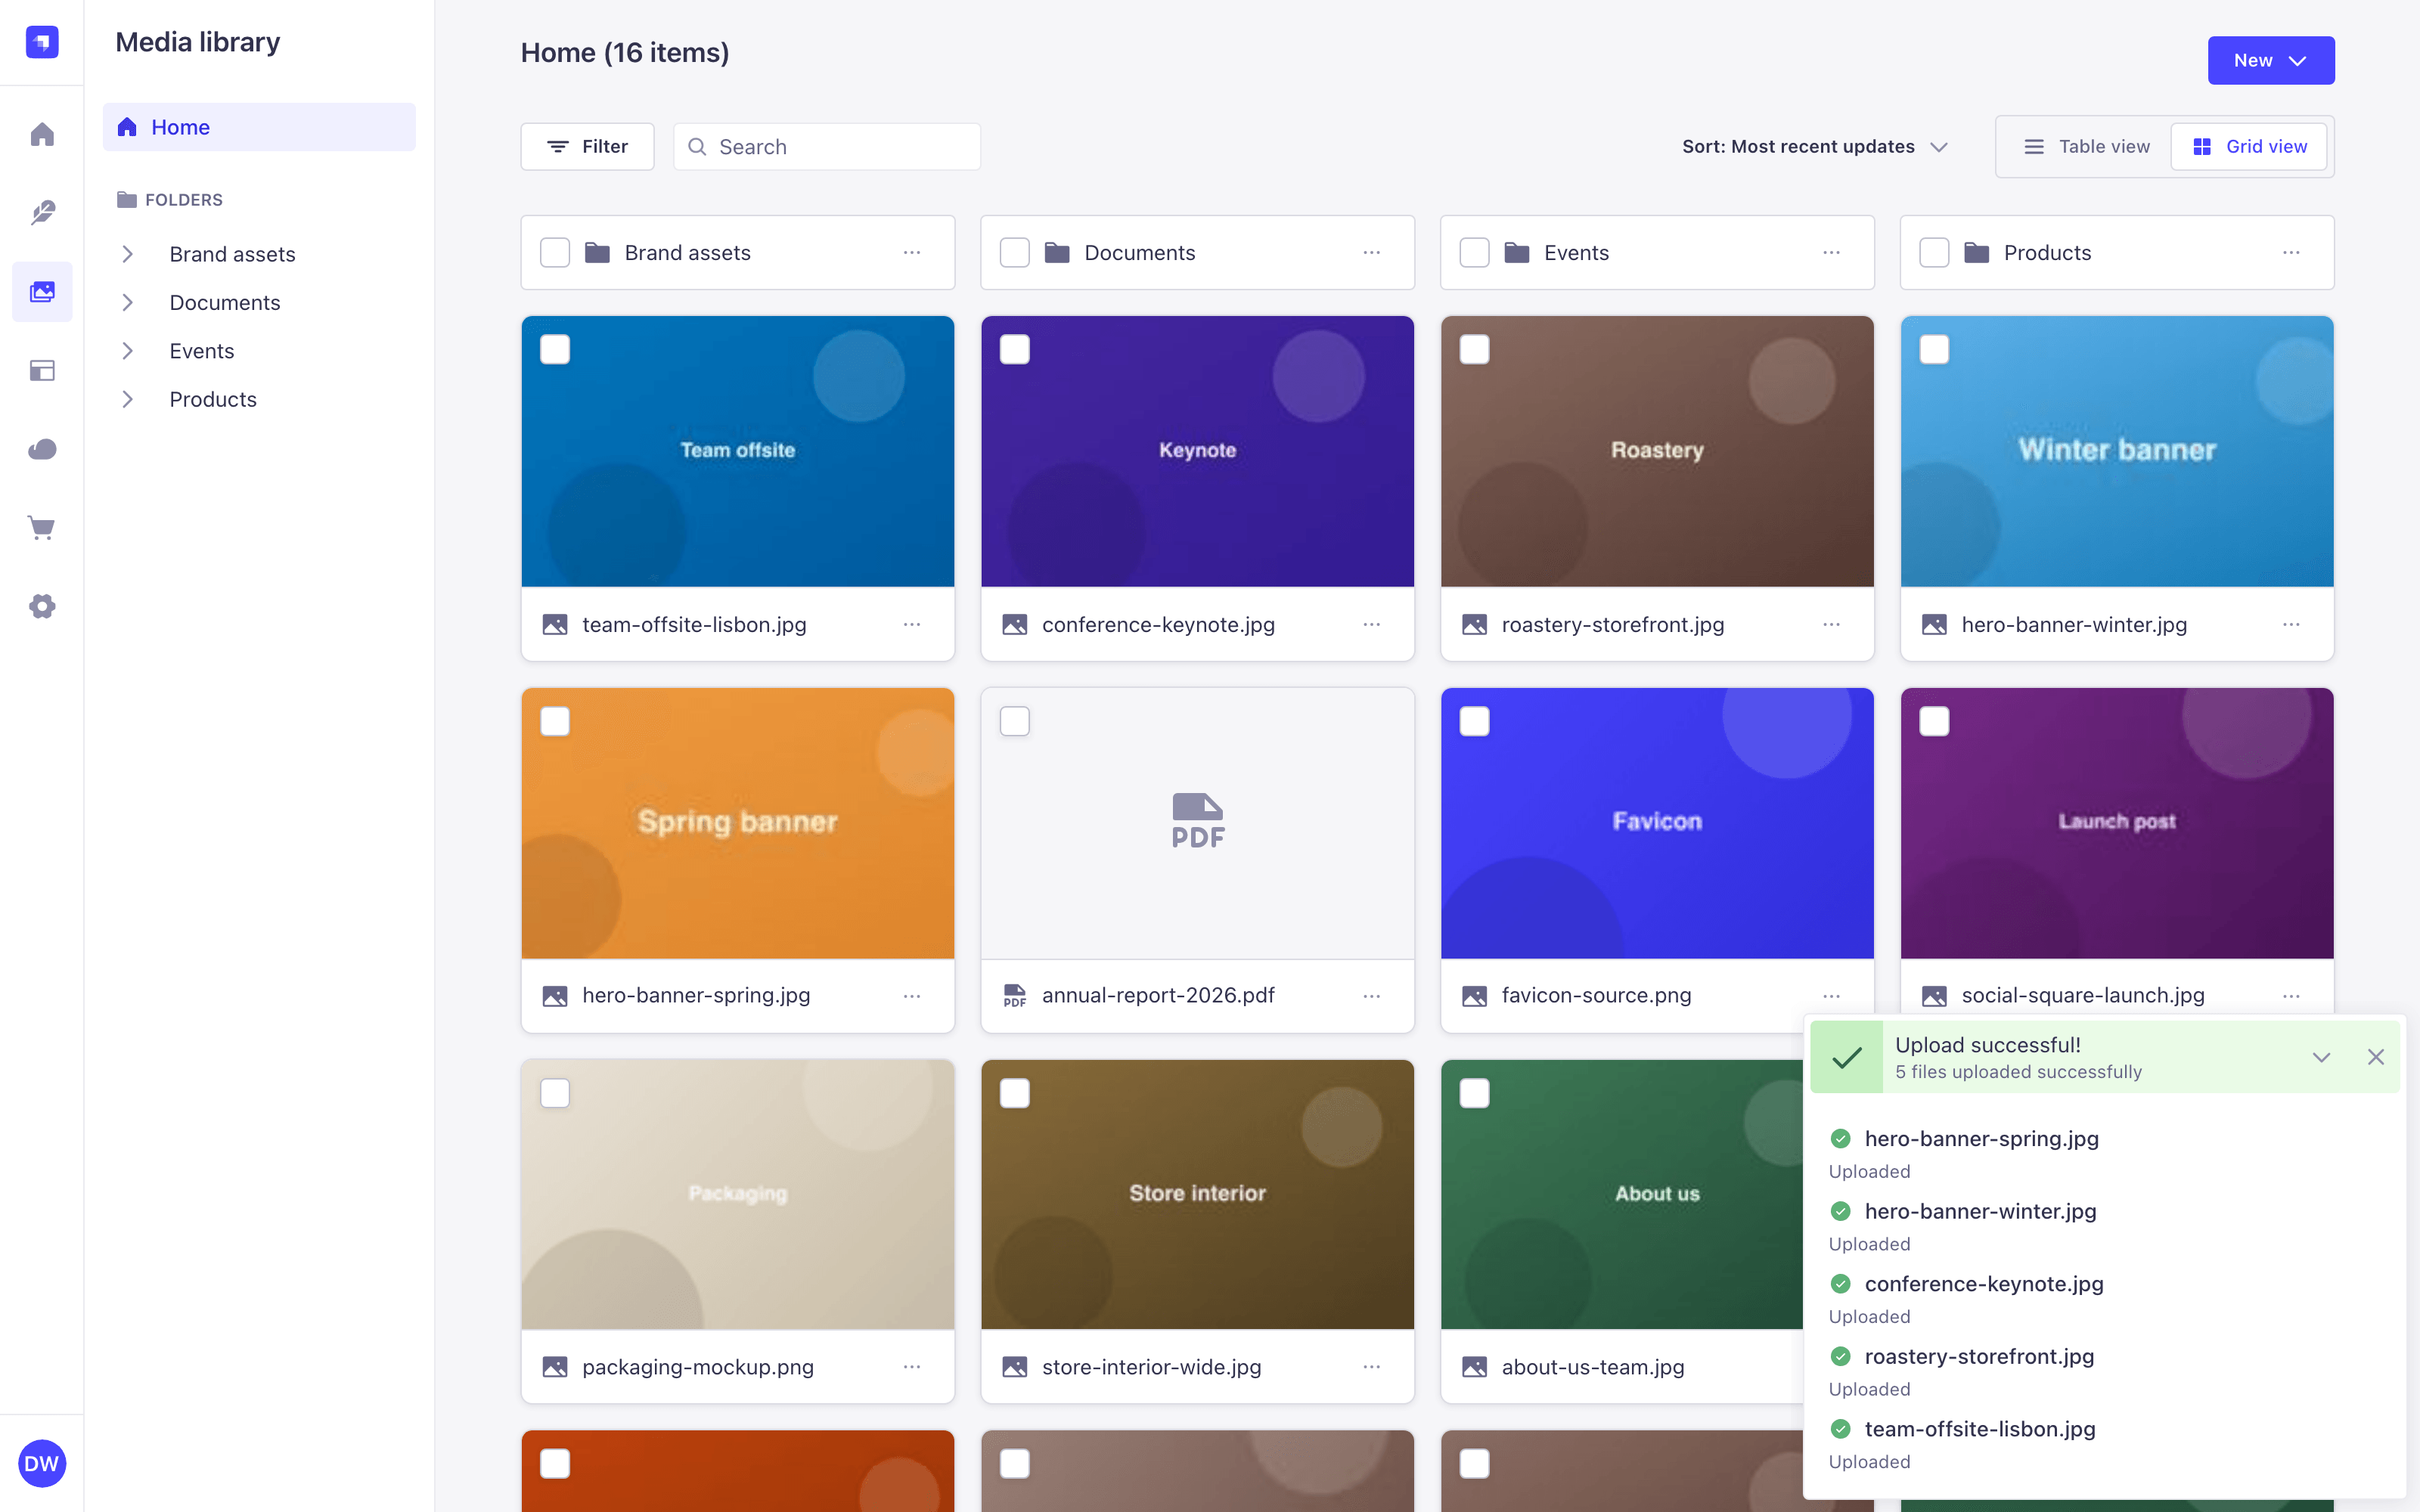The image size is (2420, 1512).
Task: Expand the Events folder in sidebar
Action: pyautogui.click(x=127, y=351)
